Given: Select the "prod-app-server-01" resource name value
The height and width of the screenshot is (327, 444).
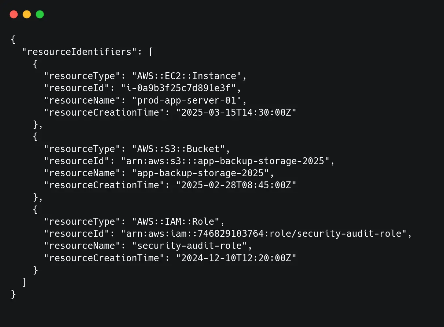Looking at the screenshot, I should [187, 100].
